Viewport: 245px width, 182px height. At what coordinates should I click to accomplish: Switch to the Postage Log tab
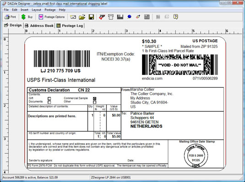pyautogui.click(x=70, y=26)
